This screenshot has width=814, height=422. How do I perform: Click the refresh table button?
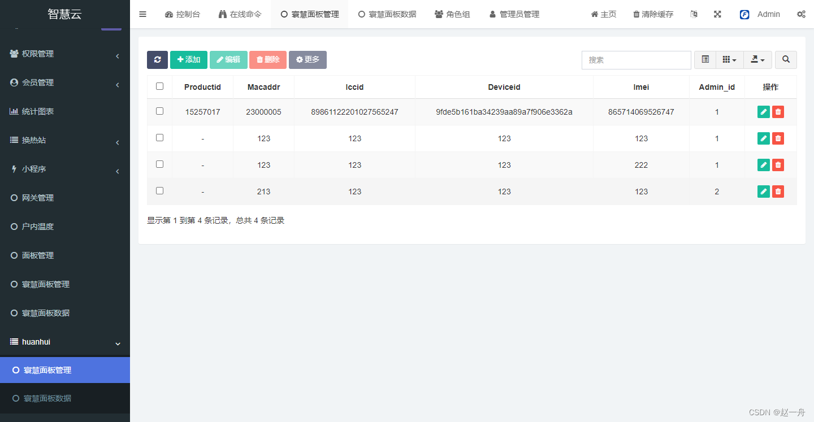(x=157, y=60)
